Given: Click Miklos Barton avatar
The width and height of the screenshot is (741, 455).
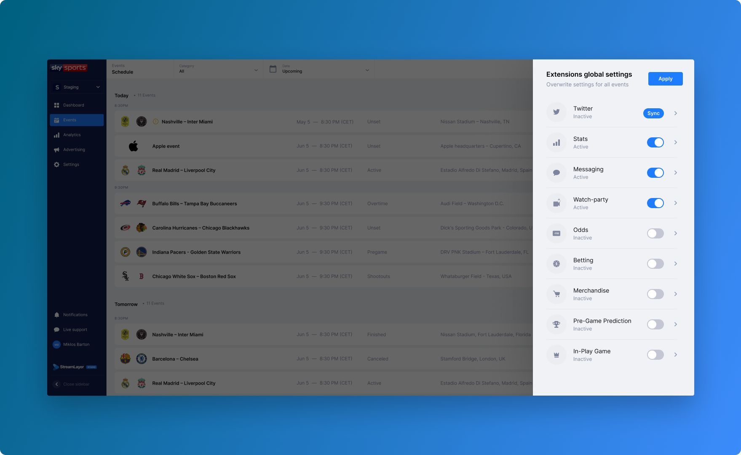Looking at the screenshot, I should click(56, 345).
